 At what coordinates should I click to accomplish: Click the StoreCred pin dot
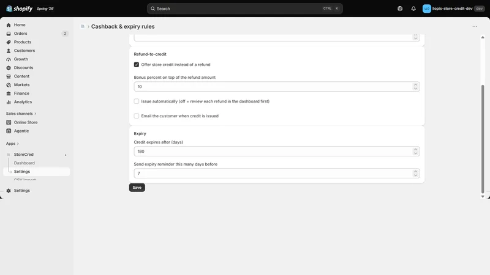click(66, 155)
